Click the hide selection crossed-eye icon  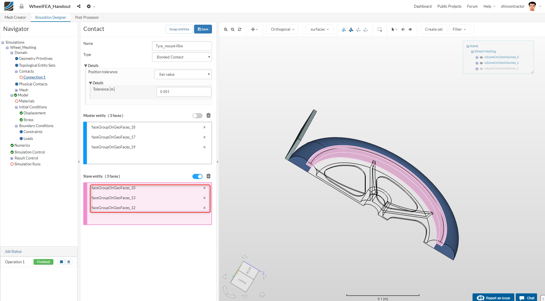[403, 30]
